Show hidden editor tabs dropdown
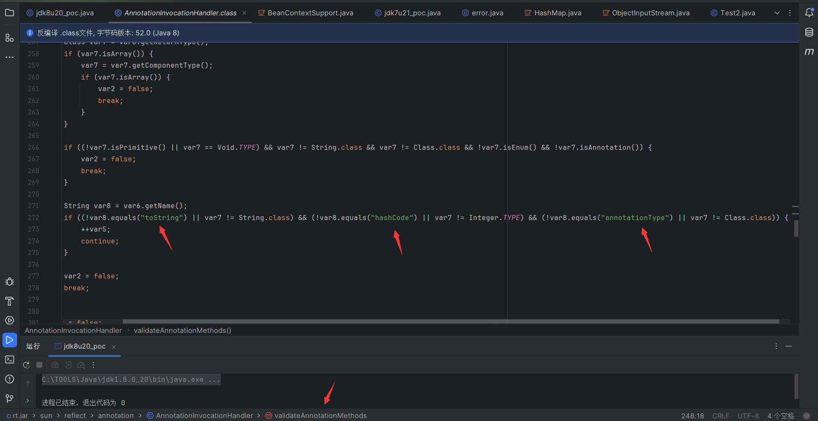Viewport: 818px width, 421px height. tap(777, 13)
